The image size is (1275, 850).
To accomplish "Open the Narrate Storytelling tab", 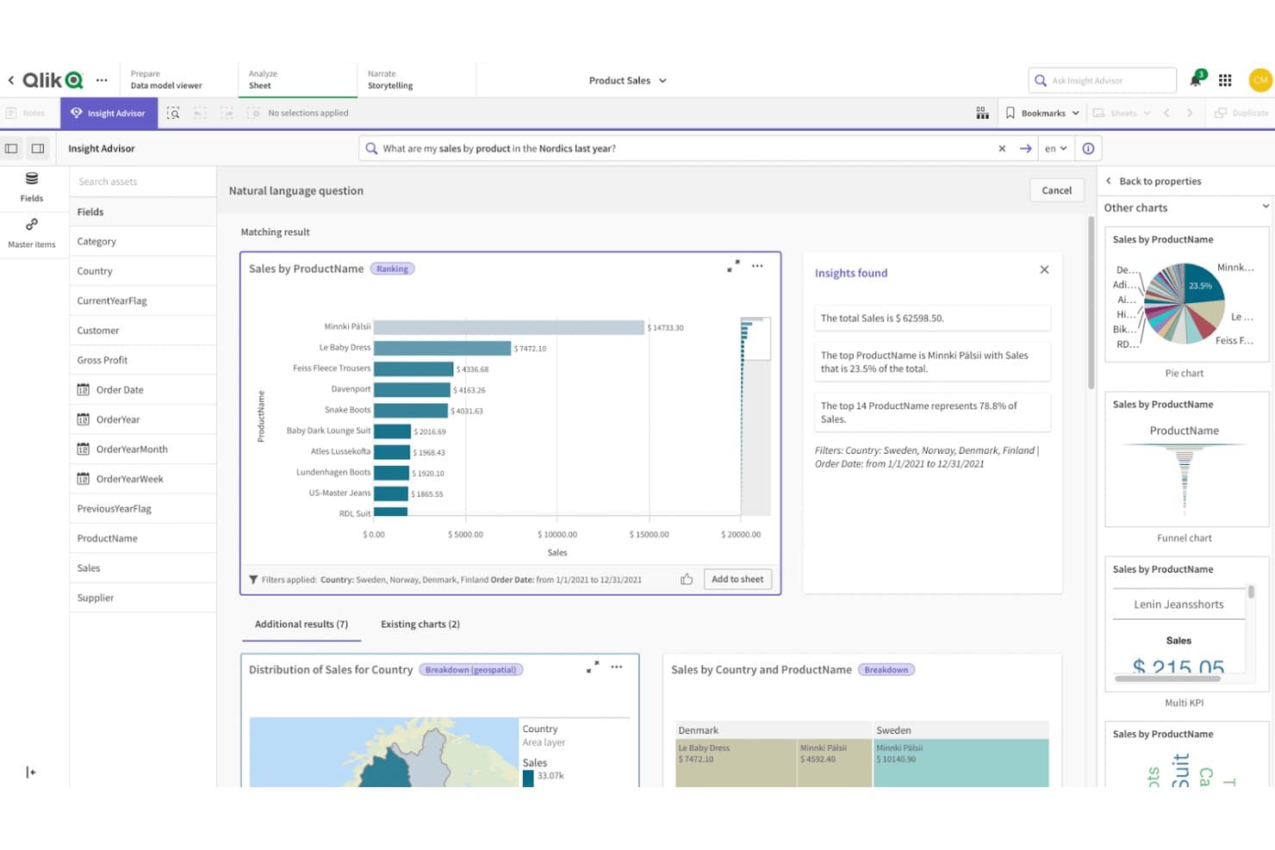I will click(416, 80).
